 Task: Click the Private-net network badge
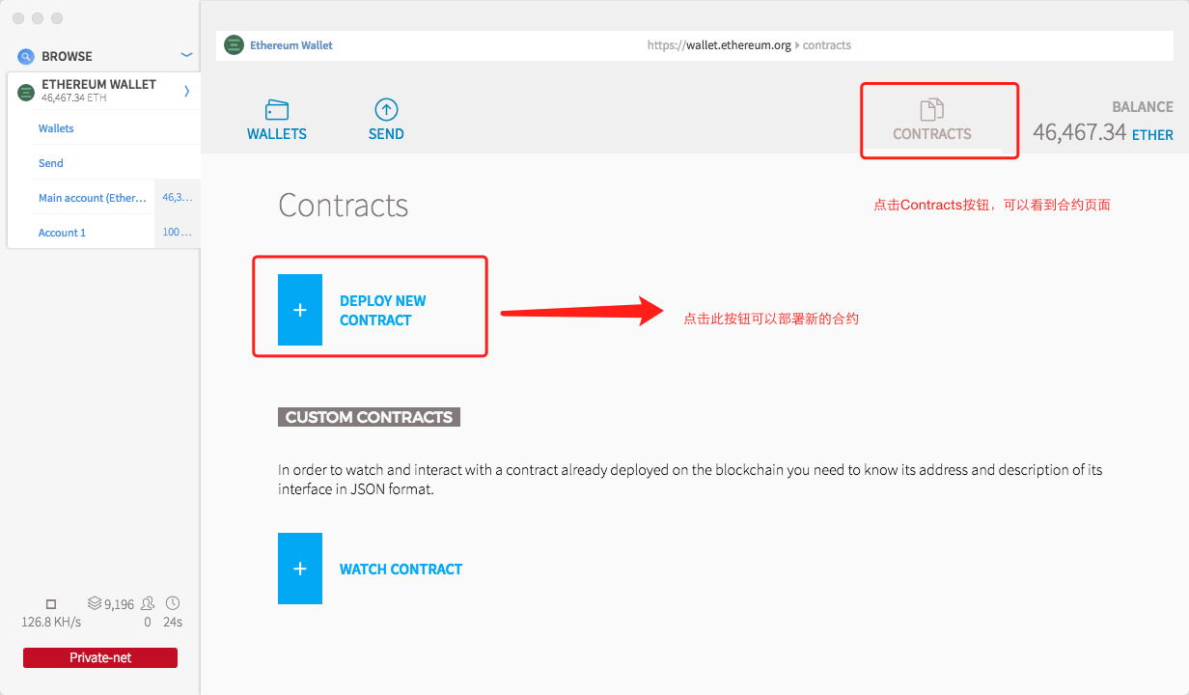pos(100,657)
